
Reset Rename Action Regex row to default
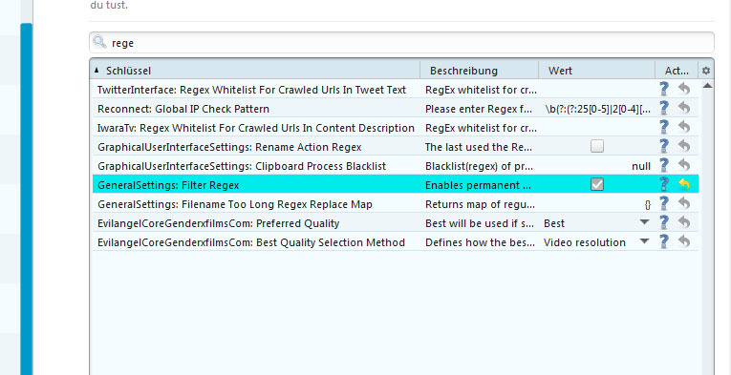[684, 147]
